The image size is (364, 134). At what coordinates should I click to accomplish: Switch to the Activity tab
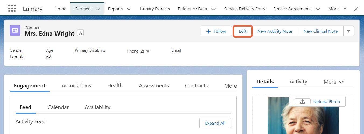coord(298,82)
